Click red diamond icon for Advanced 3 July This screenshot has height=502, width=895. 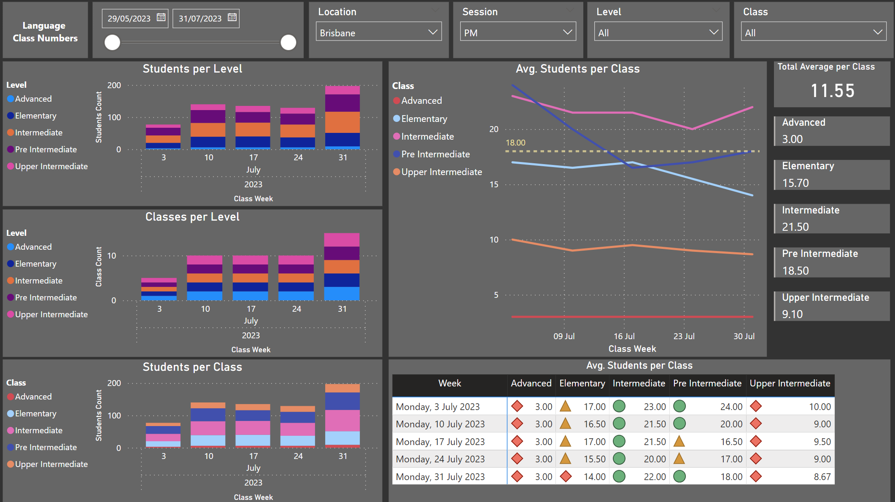[517, 406]
